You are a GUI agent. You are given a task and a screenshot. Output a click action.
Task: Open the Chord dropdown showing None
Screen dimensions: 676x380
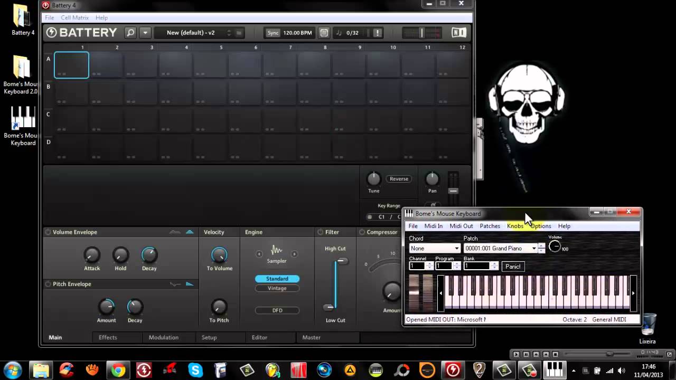point(435,248)
